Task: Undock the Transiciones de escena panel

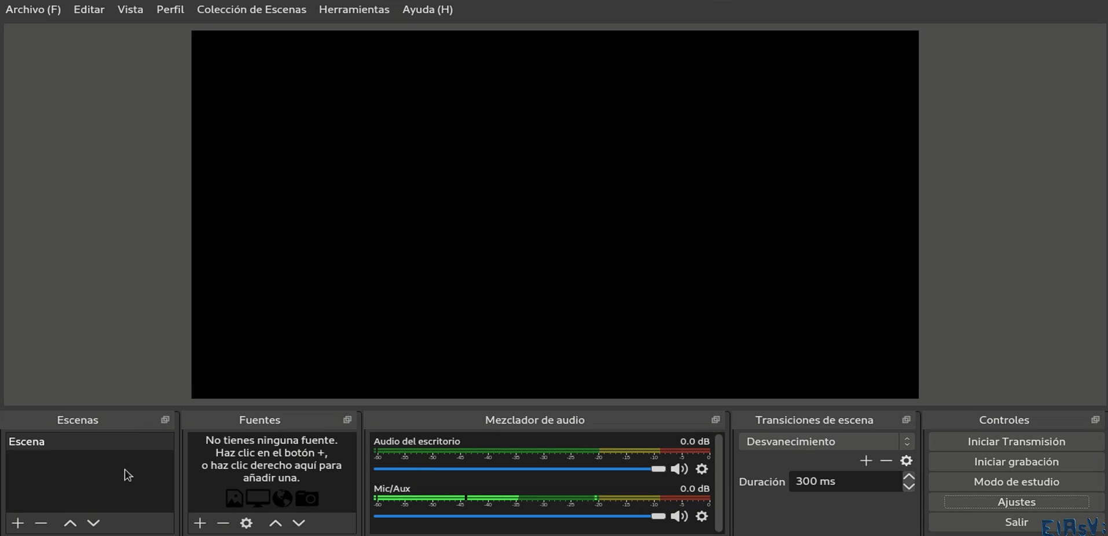Action: [x=906, y=420]
